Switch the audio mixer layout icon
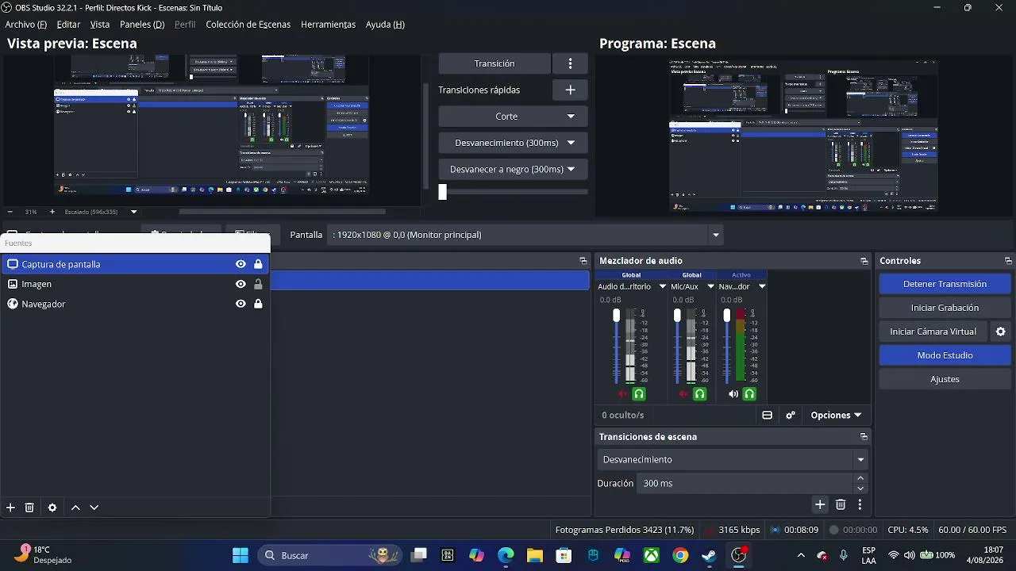 (x=767, y=416)
